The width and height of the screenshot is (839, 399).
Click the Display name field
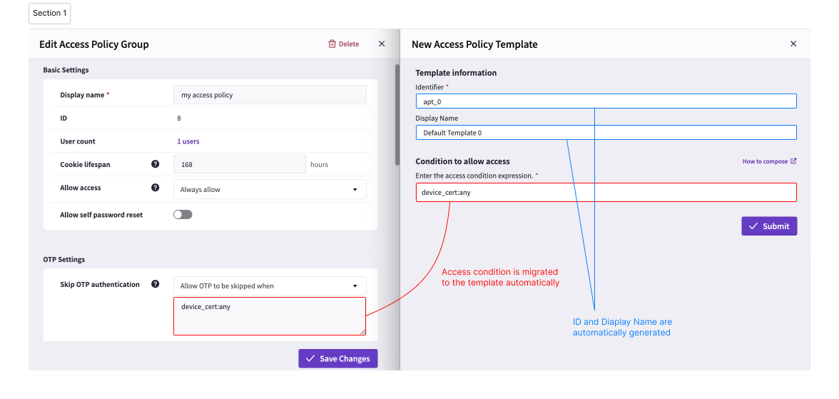(270, 95)
